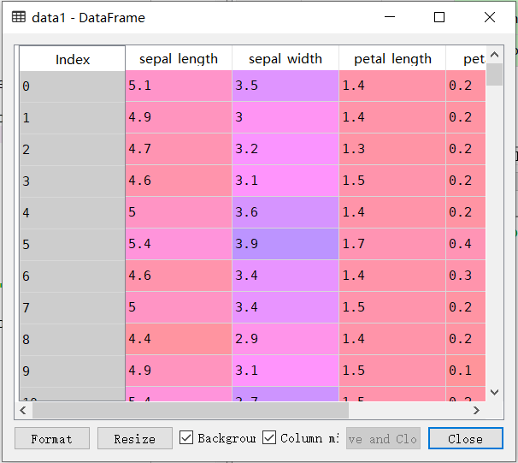This screenshot has width=518, height=463.
Task: Click the Format button
Action: pyautogui.click(x=51, y=438)
